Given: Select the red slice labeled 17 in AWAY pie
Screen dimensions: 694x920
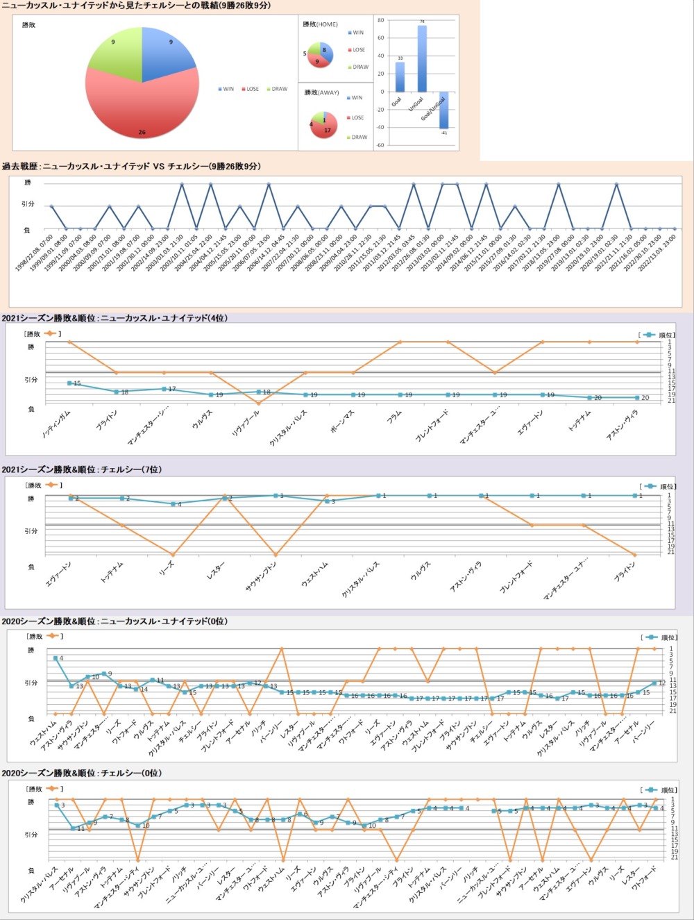Looking at the screenshot, I should [x=326, y=129].
